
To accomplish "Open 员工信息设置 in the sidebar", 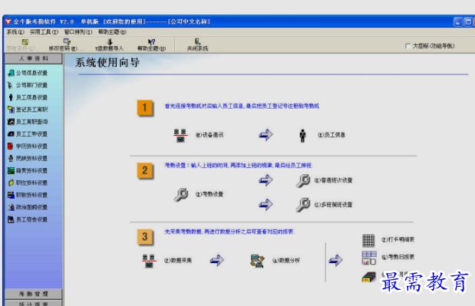I will [28, 97].
